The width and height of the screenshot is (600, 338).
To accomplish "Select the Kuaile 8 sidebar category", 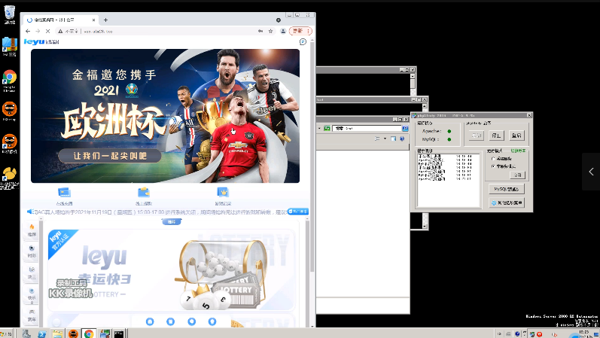I will tap(32, 295).
